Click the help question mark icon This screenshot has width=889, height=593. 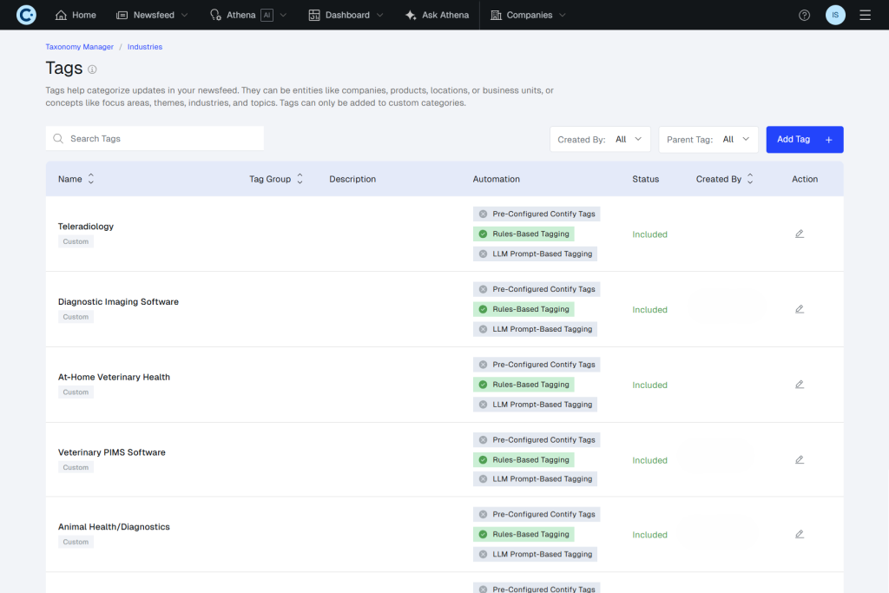coord(804,14)
